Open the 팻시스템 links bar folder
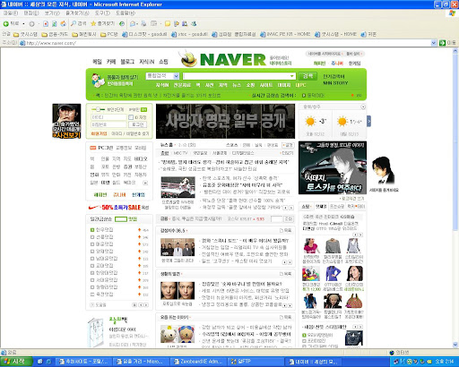Screen dimensions: 459x367 tap(25, 34)
